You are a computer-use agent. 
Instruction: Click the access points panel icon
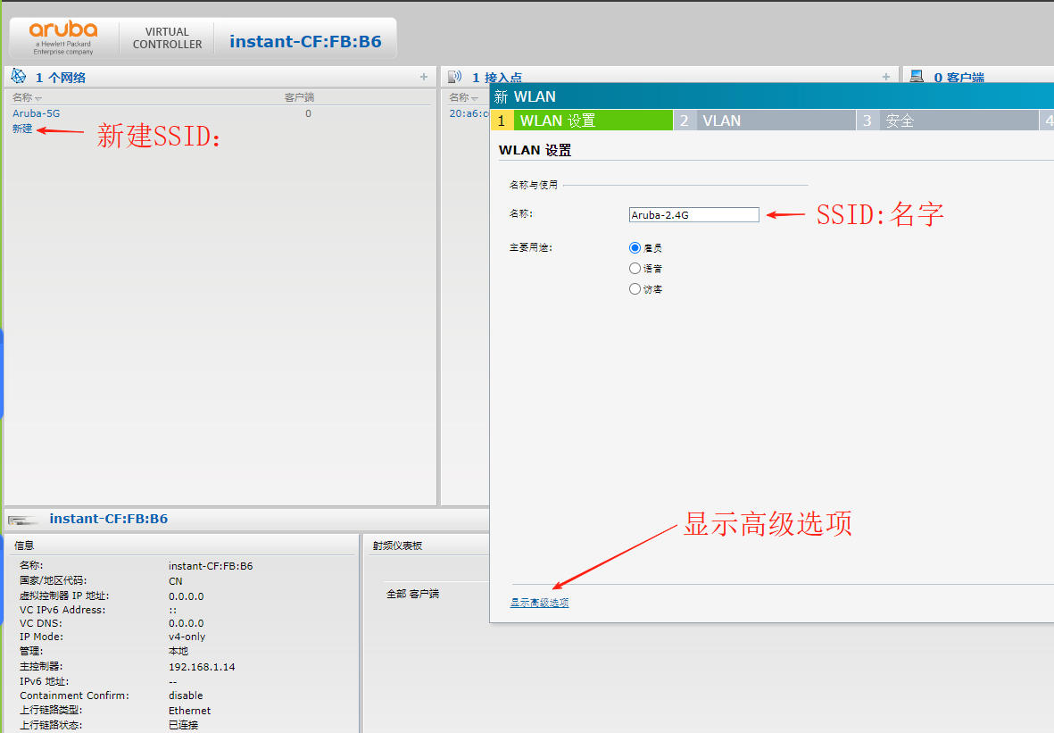[455, 77]
